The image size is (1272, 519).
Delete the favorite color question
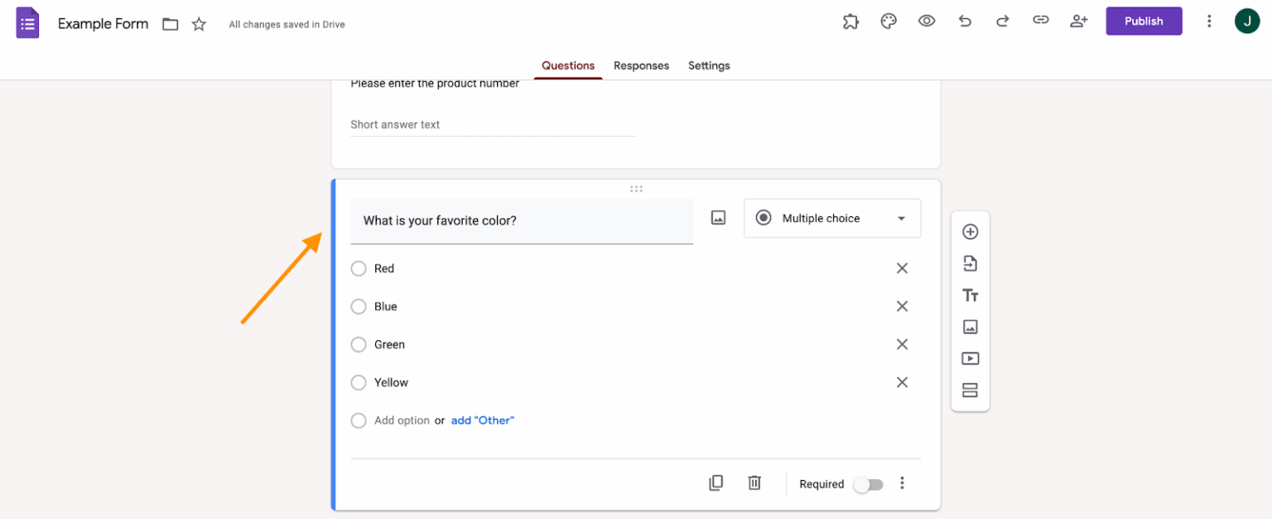click(x=754, y=483)
